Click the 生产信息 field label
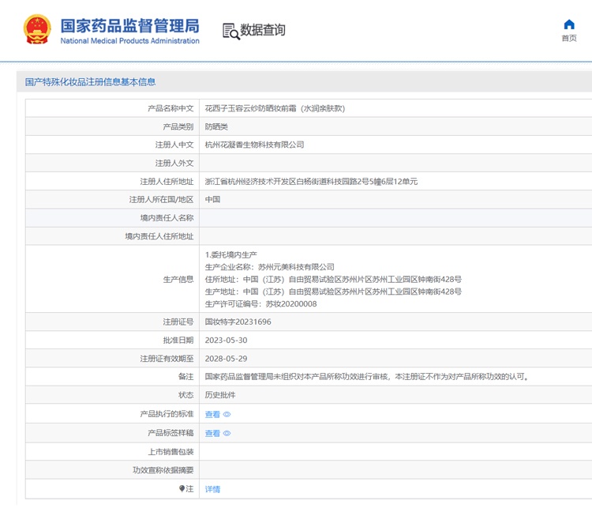592x527 pixels. (x=178, y=280)
